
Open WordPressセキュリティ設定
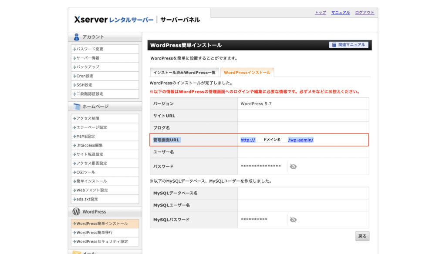coord(105,241)
